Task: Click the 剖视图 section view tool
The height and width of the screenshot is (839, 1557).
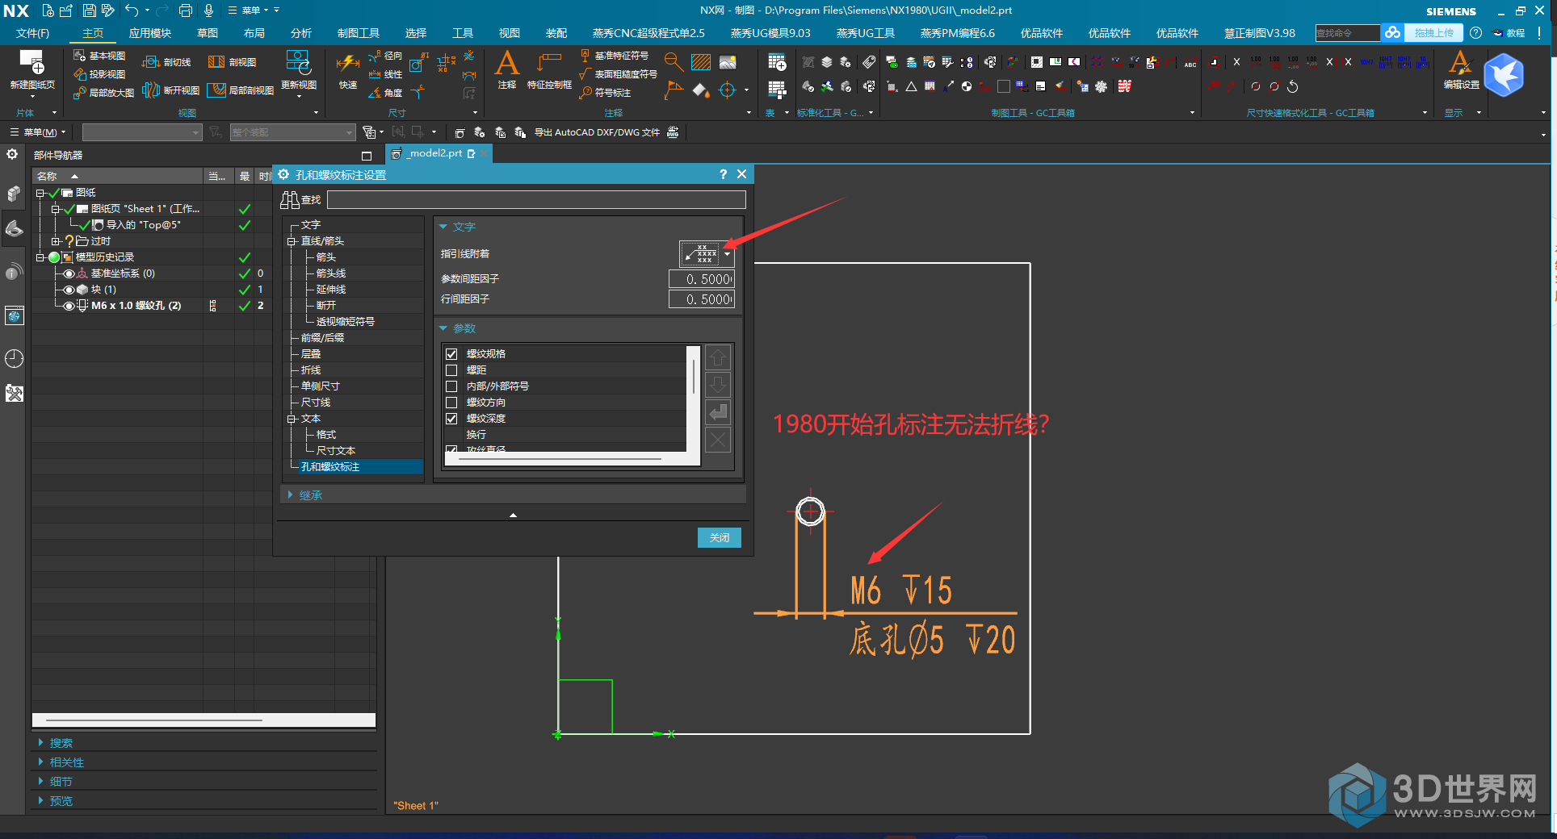Action: (233, 62)
